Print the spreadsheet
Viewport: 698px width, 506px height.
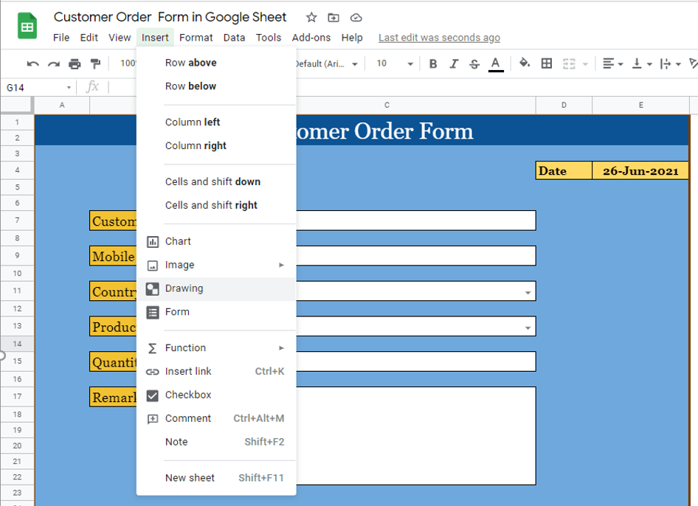tap(75, 64)
